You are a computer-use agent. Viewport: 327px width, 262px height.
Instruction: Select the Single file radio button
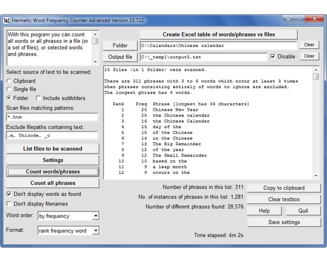coord(9,89)
